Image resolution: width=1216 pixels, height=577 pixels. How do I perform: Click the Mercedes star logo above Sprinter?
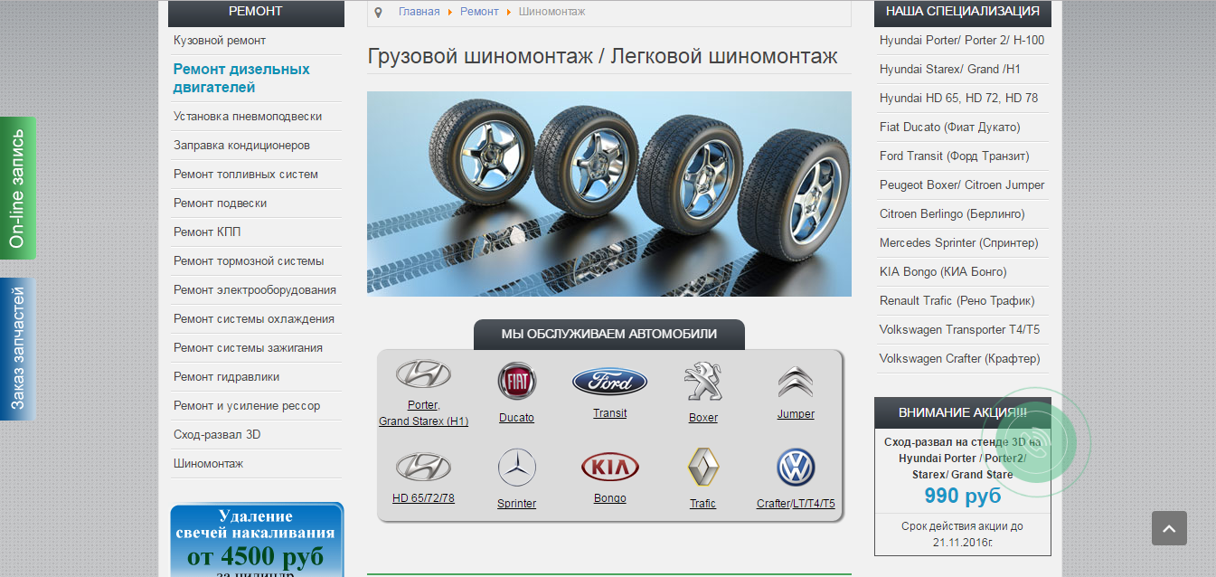tap(517, 468)
